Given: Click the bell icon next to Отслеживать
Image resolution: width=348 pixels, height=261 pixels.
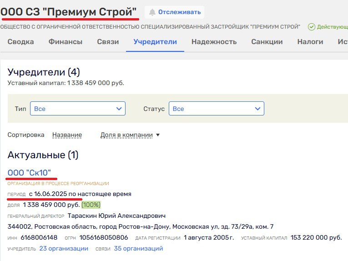Looking at the screenshot, I should (152, 12).
